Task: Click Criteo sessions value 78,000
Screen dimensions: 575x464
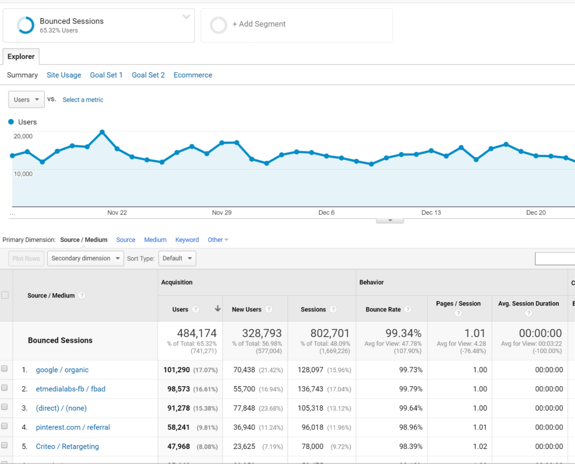Action: [x=312, y=447]
